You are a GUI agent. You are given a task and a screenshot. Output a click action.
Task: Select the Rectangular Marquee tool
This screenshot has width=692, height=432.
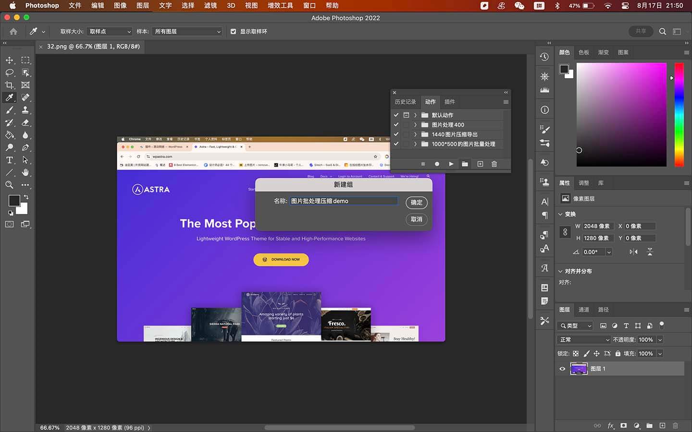click(x=25, y=60)
